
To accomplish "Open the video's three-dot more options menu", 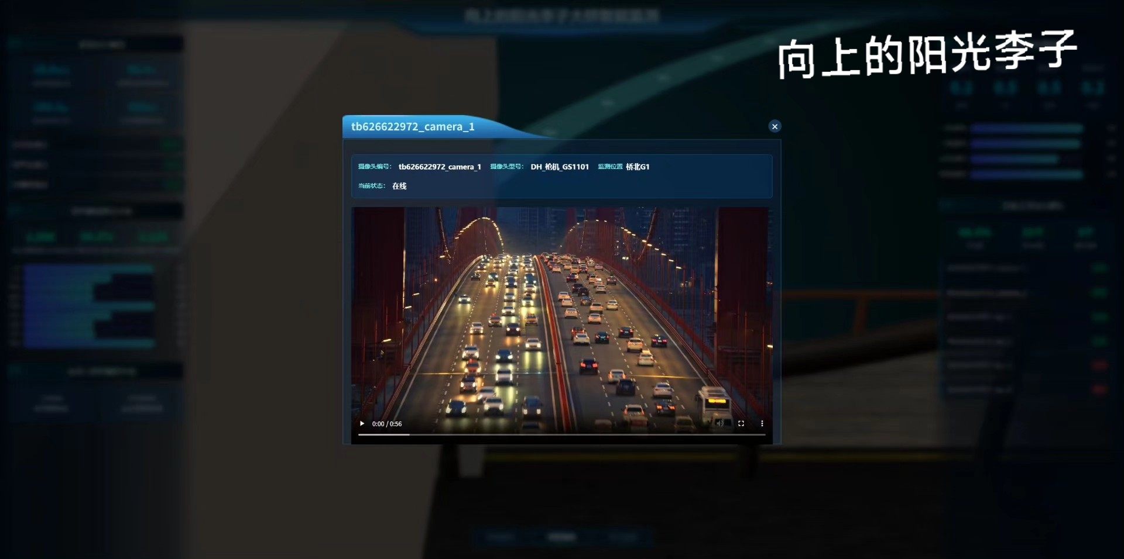I will (x=762, y=423).
